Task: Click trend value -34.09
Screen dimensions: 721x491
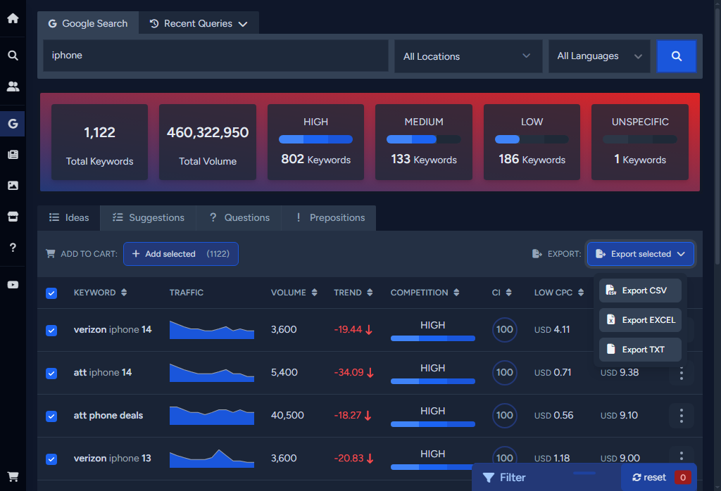Action: click(349, 373)
